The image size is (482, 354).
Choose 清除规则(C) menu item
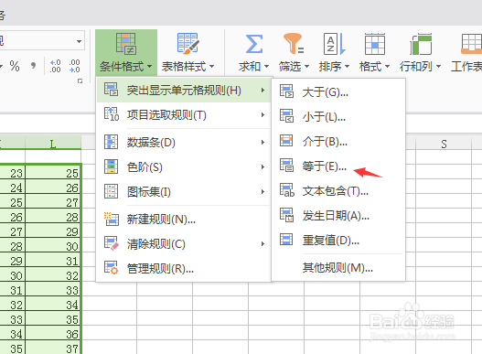pos(184,244)
